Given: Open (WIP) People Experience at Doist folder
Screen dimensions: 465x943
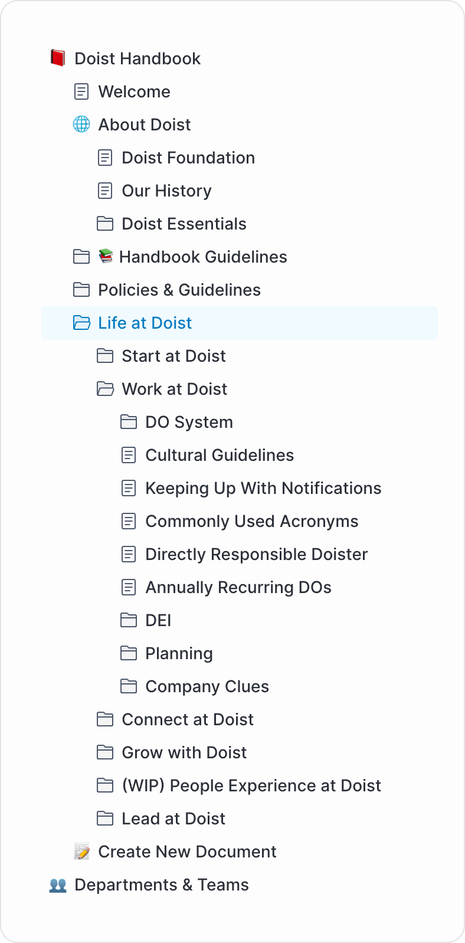Looking at the screenshot, I should (x=251, y=785).
